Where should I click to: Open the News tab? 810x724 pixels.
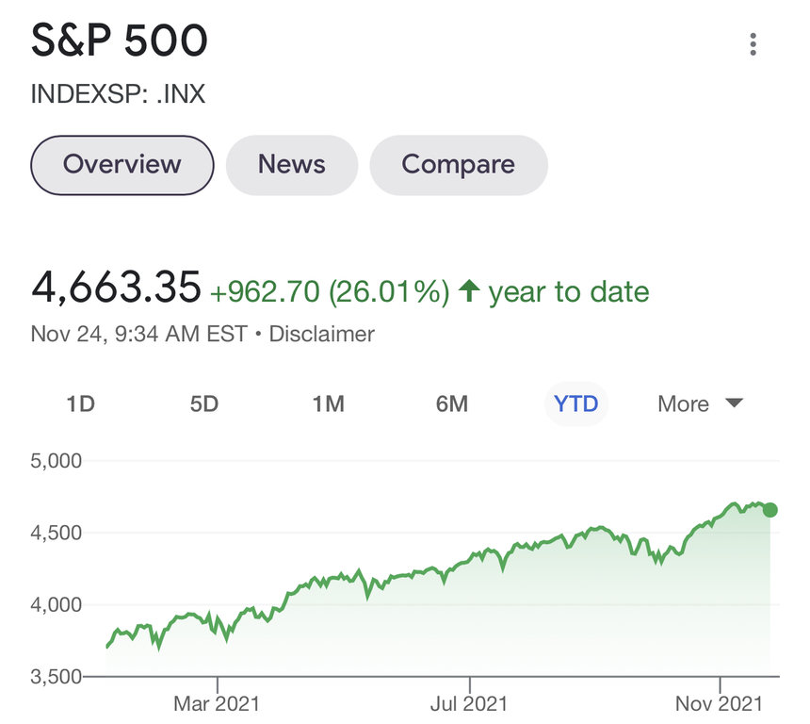[x=292, y=165]
